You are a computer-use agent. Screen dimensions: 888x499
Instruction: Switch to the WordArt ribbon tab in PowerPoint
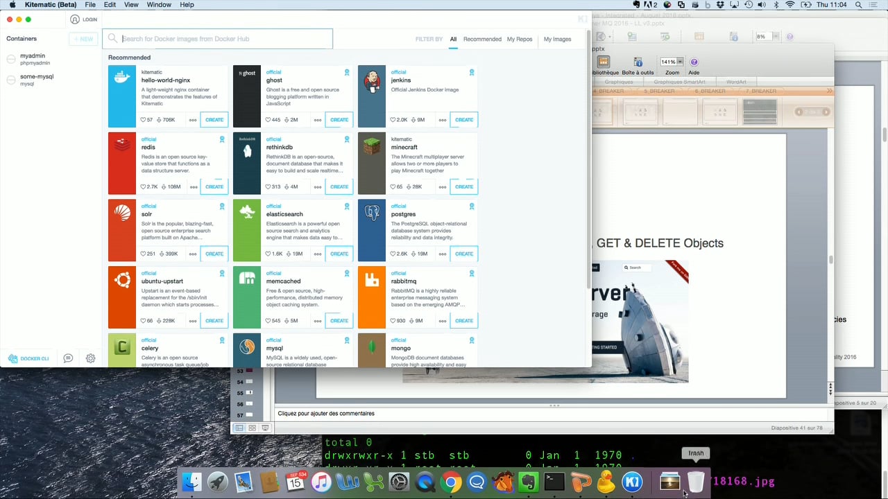pos(736,82)
